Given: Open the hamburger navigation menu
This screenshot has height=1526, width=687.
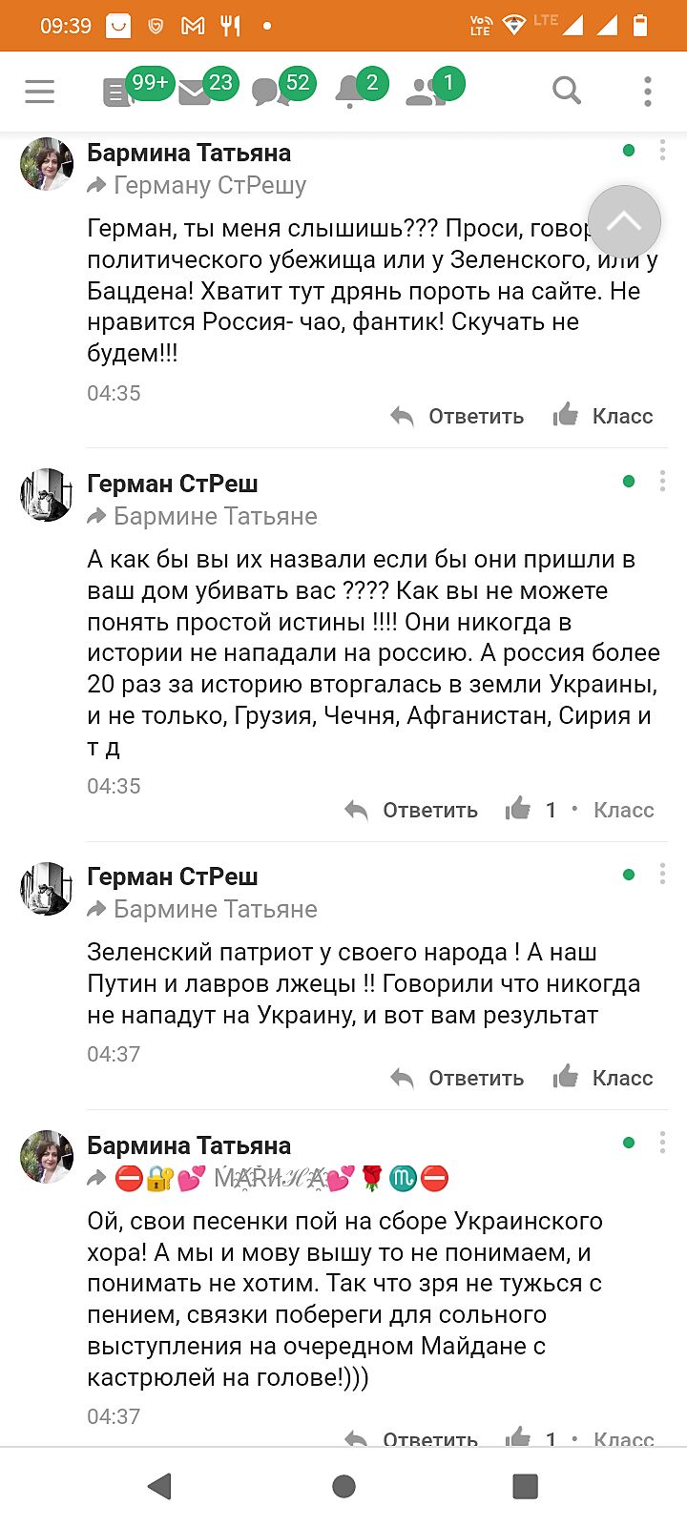Looking at the screenshot, I should [x=40, y=92].
